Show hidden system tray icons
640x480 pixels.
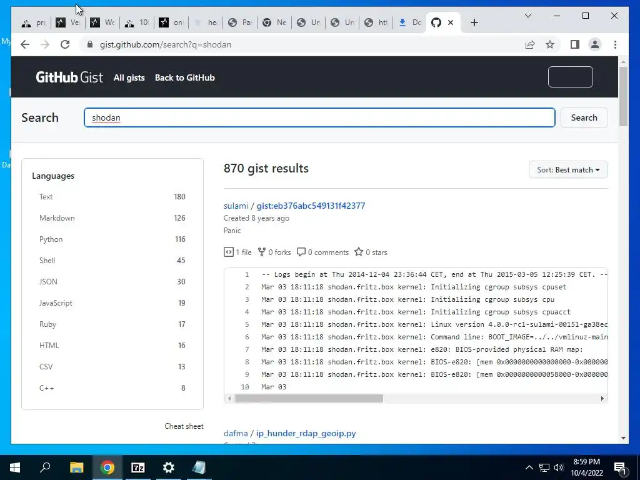(529, 467)
